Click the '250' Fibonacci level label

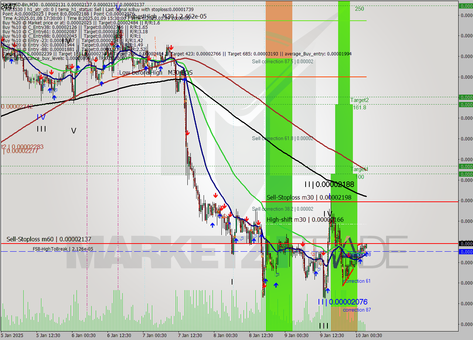pyautogui.click(x=360, y=9)
